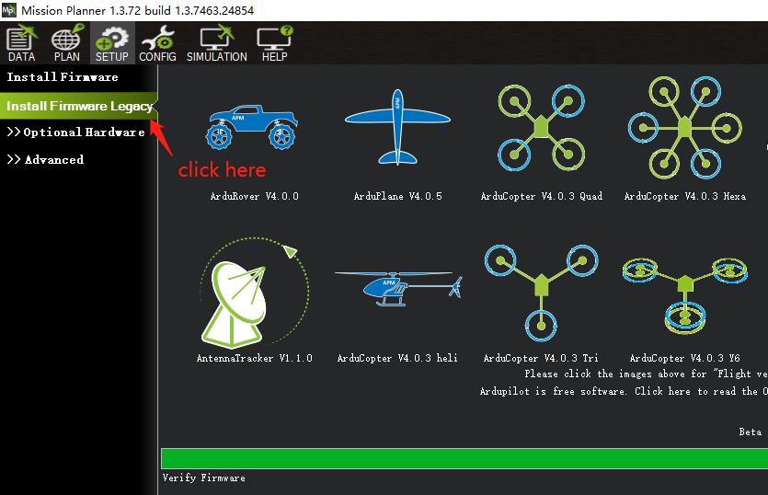This screenshot has width=768, height=495.
Task: Open the SIMULATION screen
Action: tap(217, 43)
